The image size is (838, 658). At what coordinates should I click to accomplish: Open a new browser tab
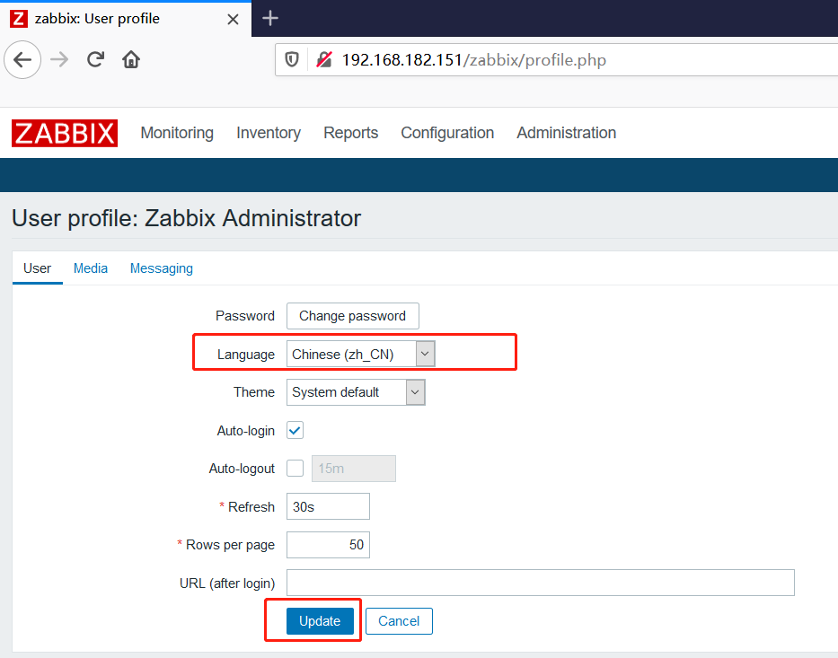point(270,18)
